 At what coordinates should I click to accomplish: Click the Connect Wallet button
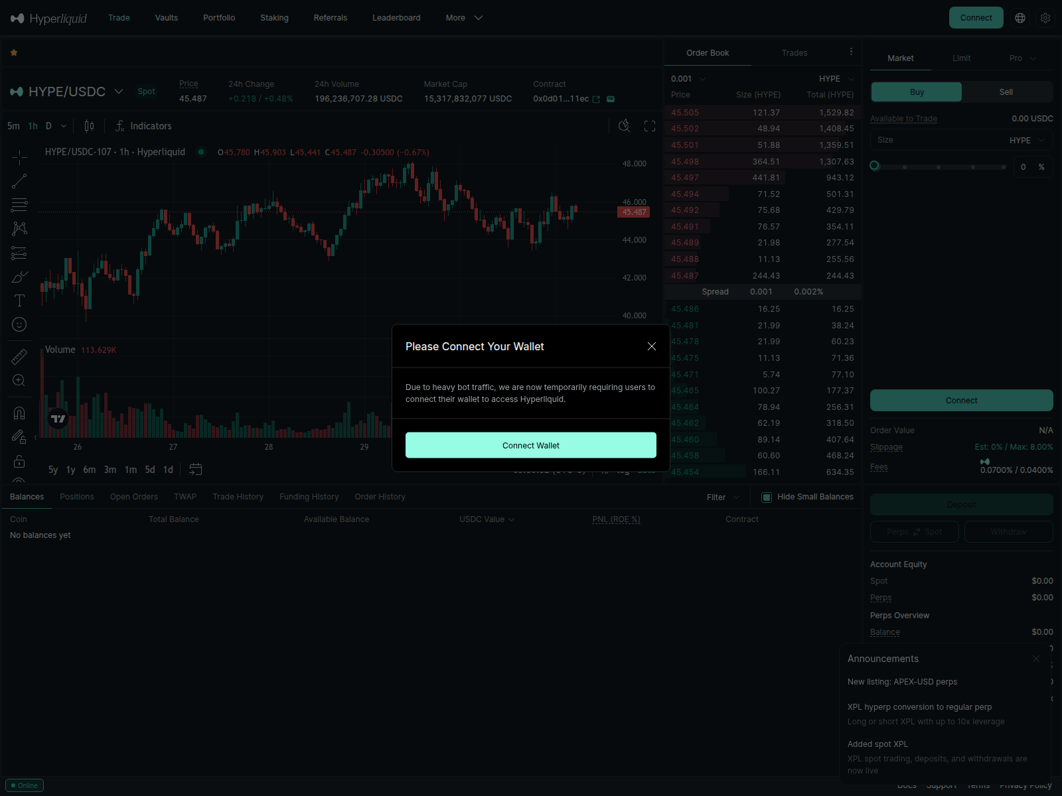pyautogui.click(x=531, y=445)
